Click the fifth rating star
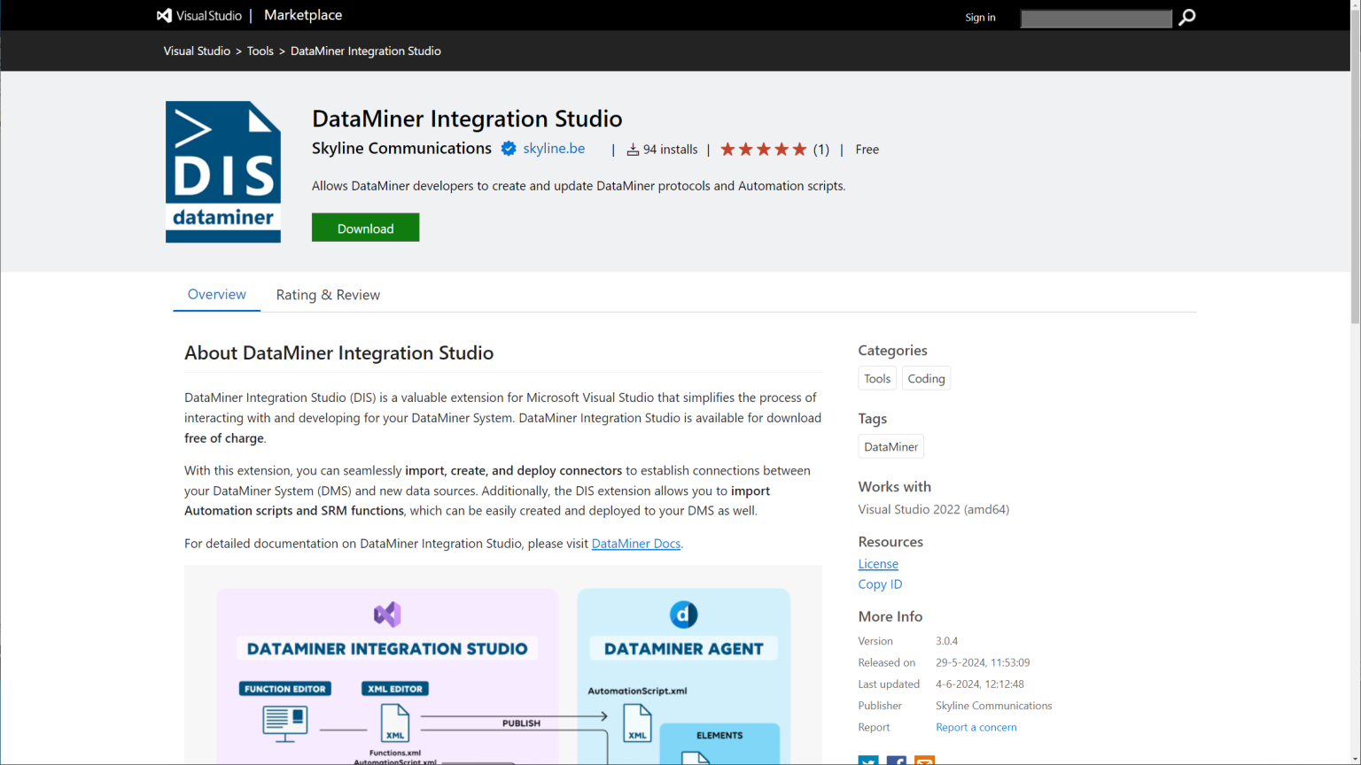Screen dimensions: 1361x765 pos(799,149)
